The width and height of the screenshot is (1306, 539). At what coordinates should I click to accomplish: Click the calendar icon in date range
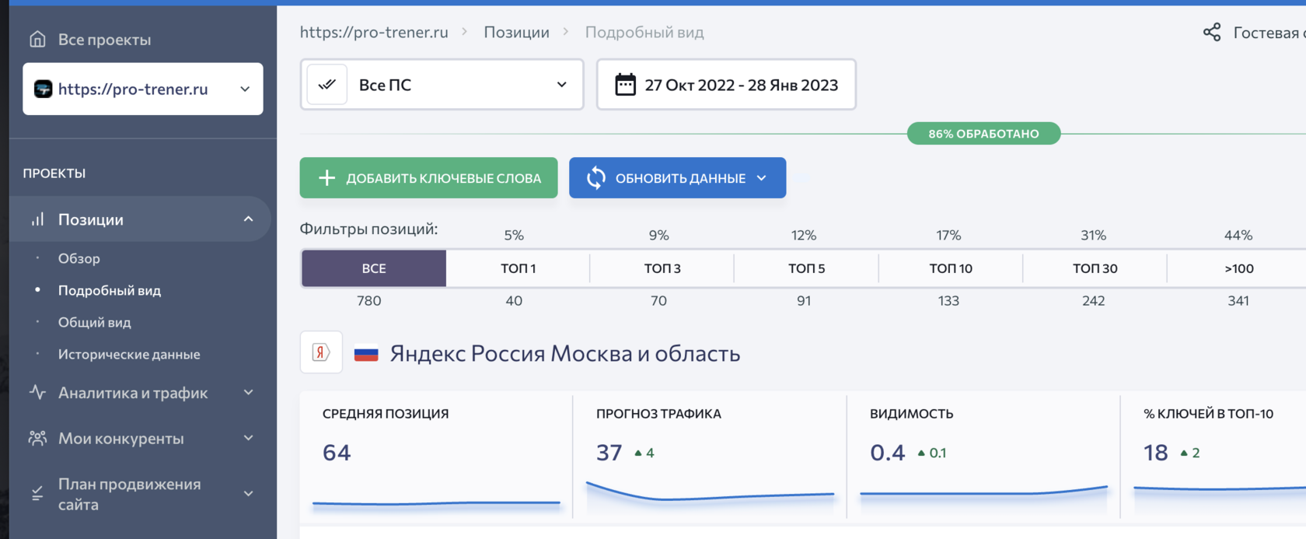625,84
